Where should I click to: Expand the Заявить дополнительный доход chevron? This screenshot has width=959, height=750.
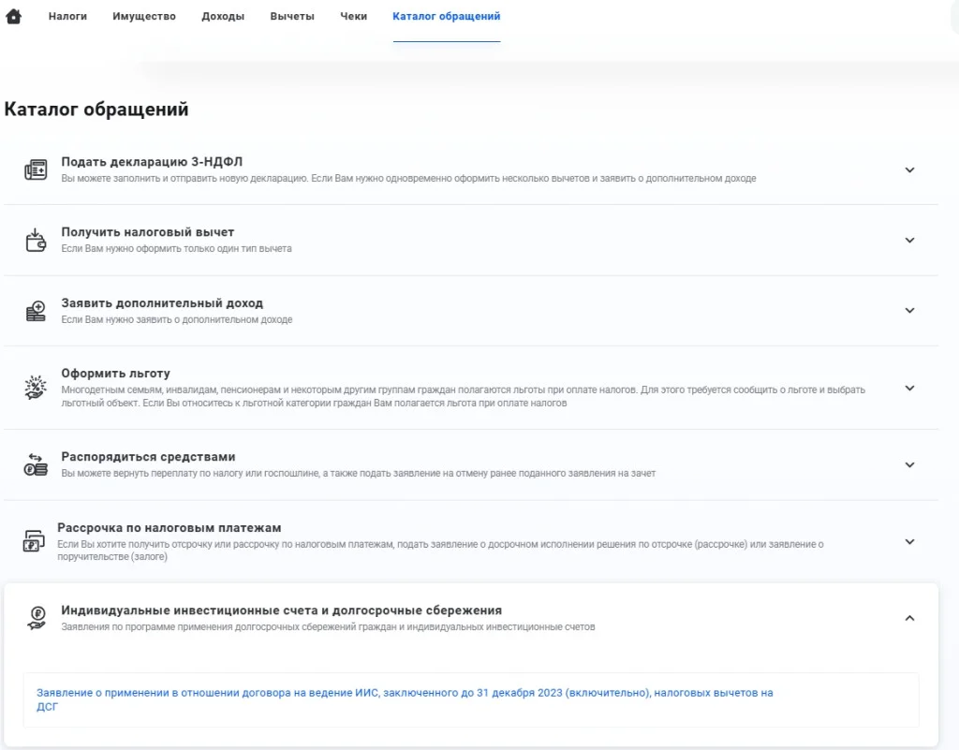[x=909, y=311]
